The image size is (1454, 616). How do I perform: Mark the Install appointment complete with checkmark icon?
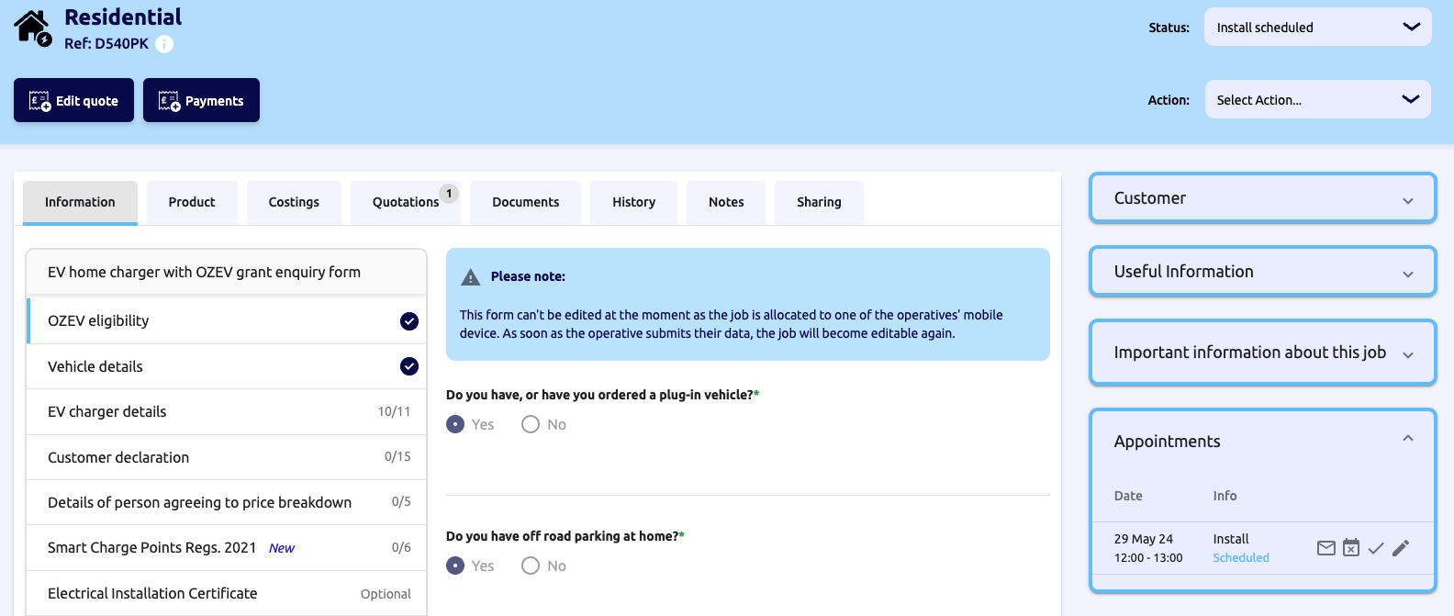coord(1375,548)
